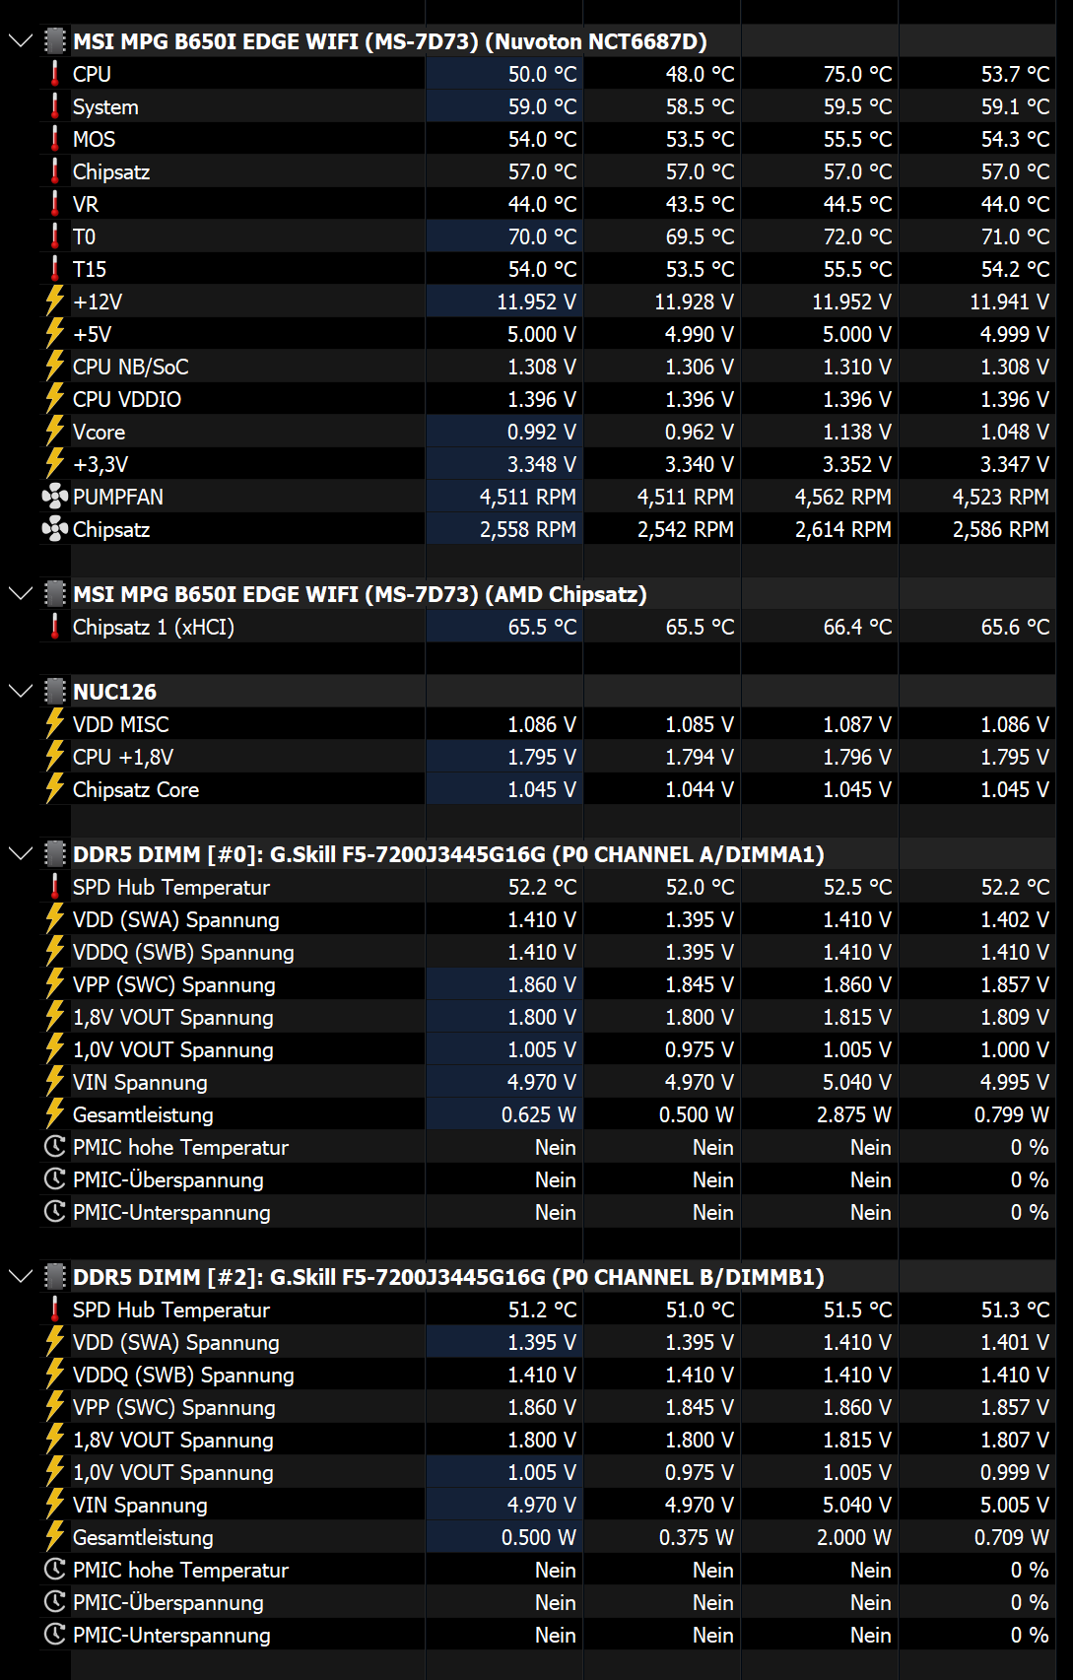Click the bolt icon of Vcore

point(55,431)
